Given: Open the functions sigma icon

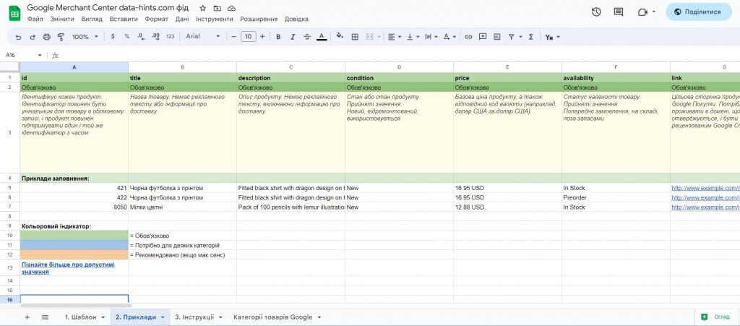Looking at the screenshot, I should point(531,36).
